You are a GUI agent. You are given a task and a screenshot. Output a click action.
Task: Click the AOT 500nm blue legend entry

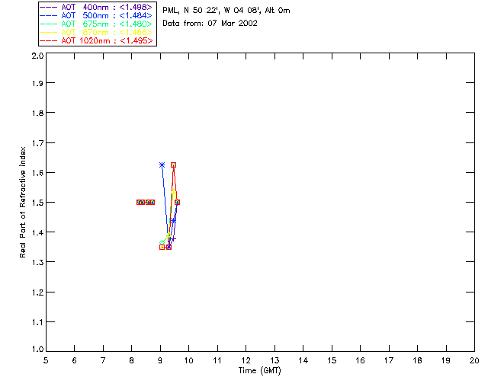coord(96,15)
